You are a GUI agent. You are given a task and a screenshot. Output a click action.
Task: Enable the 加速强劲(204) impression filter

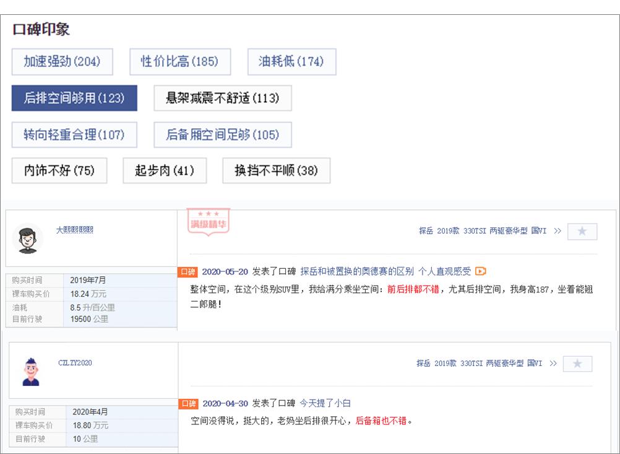click(x=62, y=62)
